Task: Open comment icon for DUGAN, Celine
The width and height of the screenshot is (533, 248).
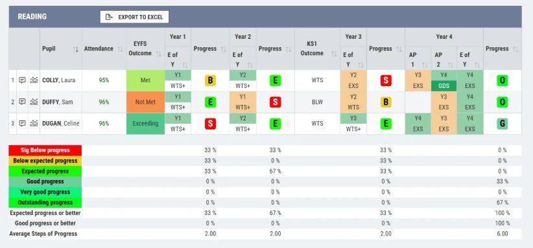Action: 22,124
